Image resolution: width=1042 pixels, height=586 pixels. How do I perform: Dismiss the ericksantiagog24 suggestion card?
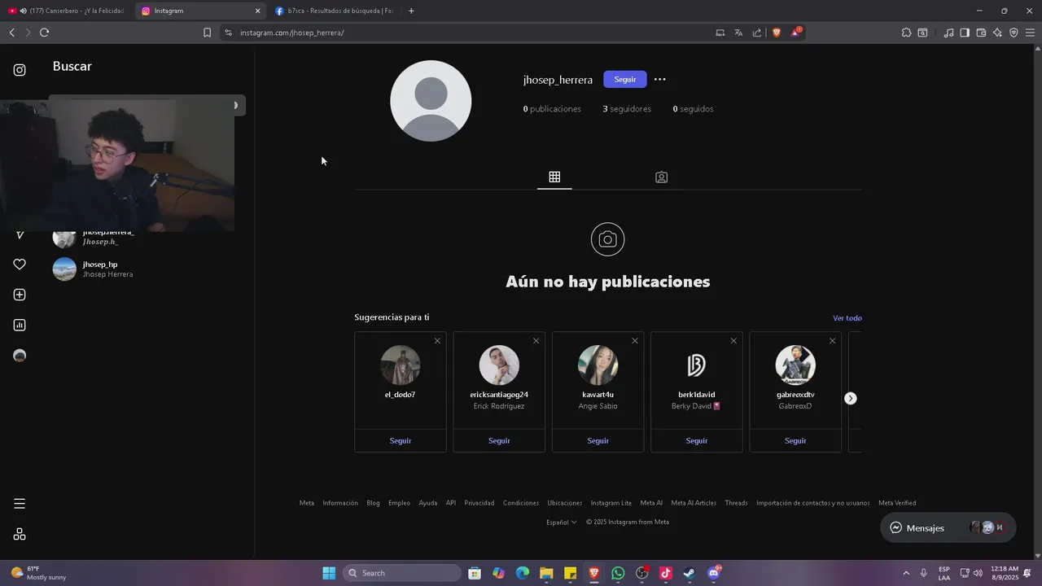tap(536, 341)
